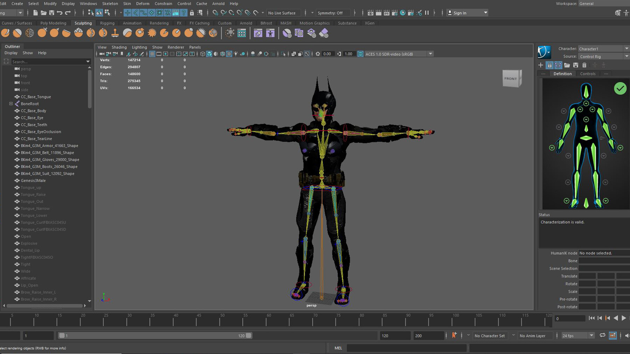This screenshot has width=630, height=354.
Task: Open the Skeleton menu
Action: click(110, 3)
